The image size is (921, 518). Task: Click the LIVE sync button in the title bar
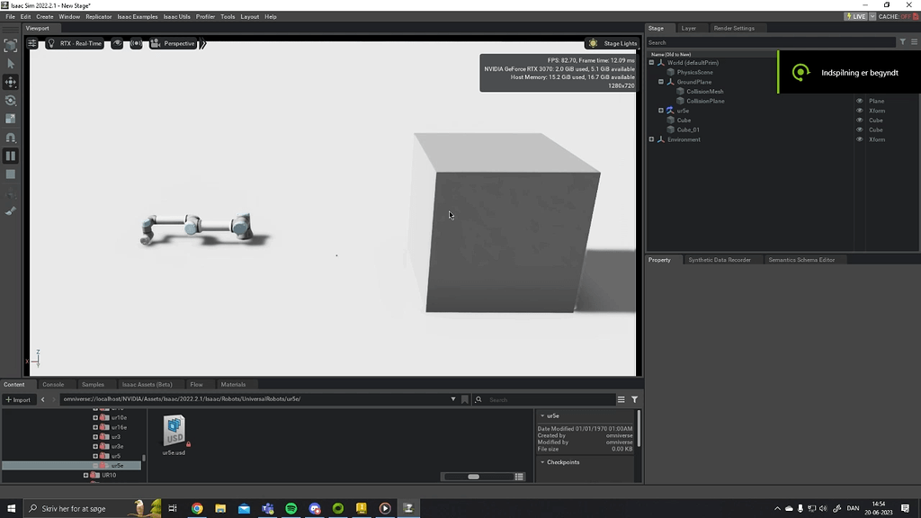tap(855, 15)
